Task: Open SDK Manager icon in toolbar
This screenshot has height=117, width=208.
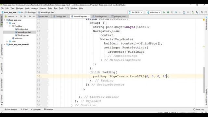Action: 193,12
